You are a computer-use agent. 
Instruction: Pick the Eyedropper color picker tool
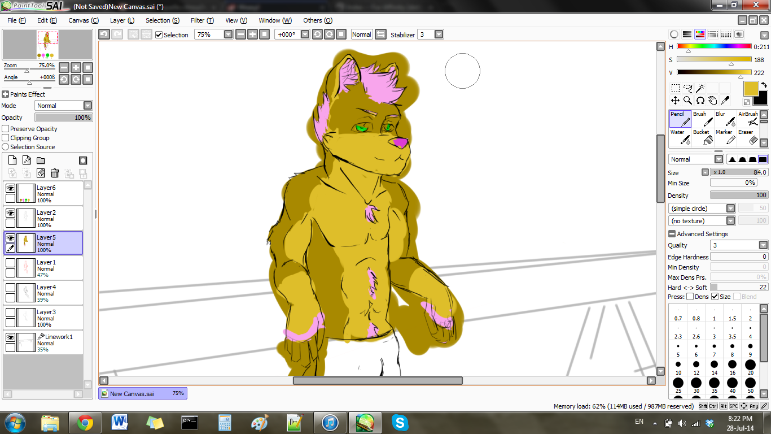(725, 101)
